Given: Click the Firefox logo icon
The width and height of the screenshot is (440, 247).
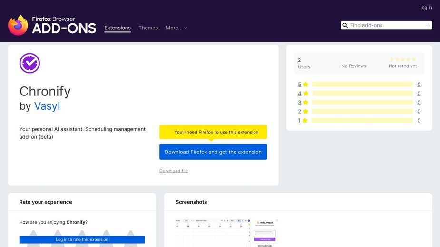Looking at the screenshot, I should pyautogui.click(x=18, y=25).
